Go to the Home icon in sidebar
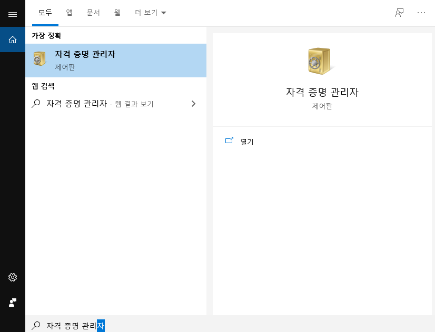435x332 pixels. click(13, 39)
